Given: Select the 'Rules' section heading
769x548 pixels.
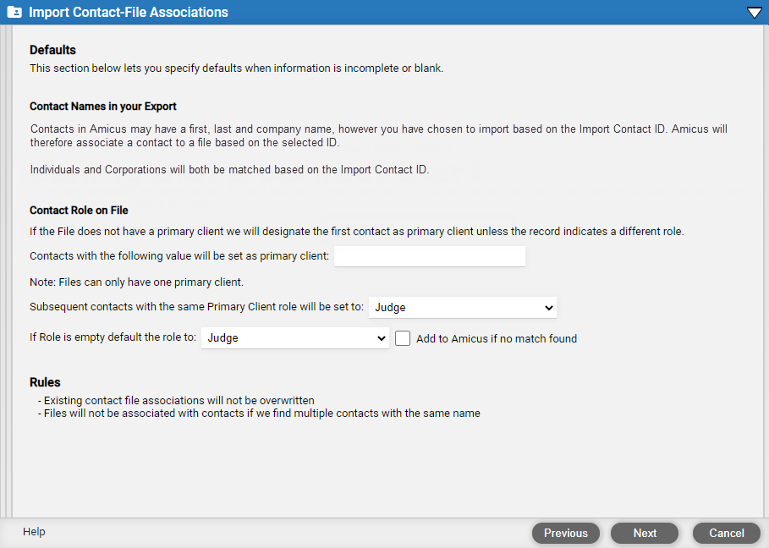Looking at the screenshot, I should click(x=45, y=382).
